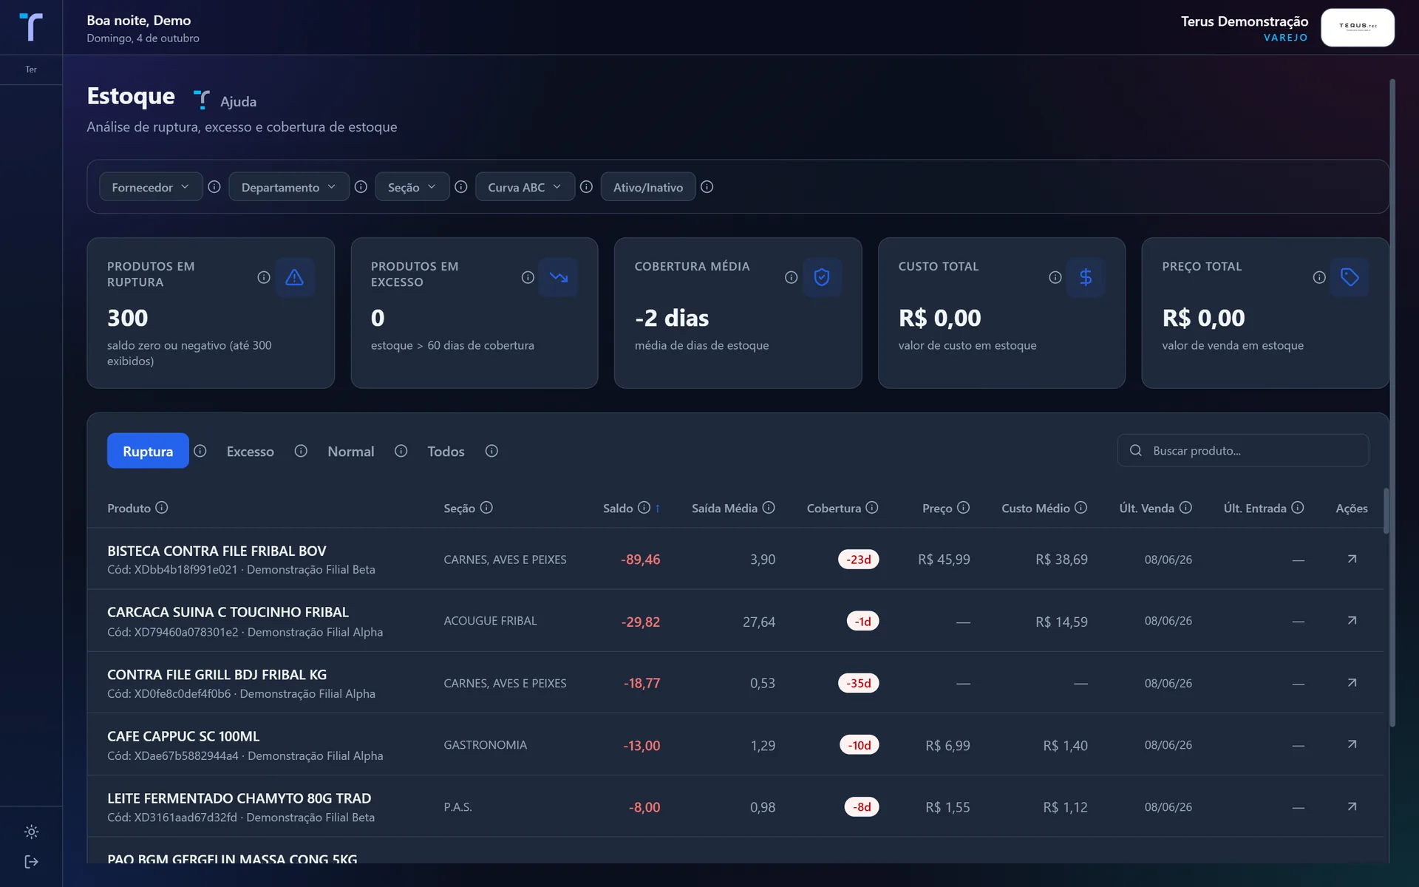Click info icon beside Cobertura Média card
The height and width of the screenshot is (887, 1419).
coord(791,277)
